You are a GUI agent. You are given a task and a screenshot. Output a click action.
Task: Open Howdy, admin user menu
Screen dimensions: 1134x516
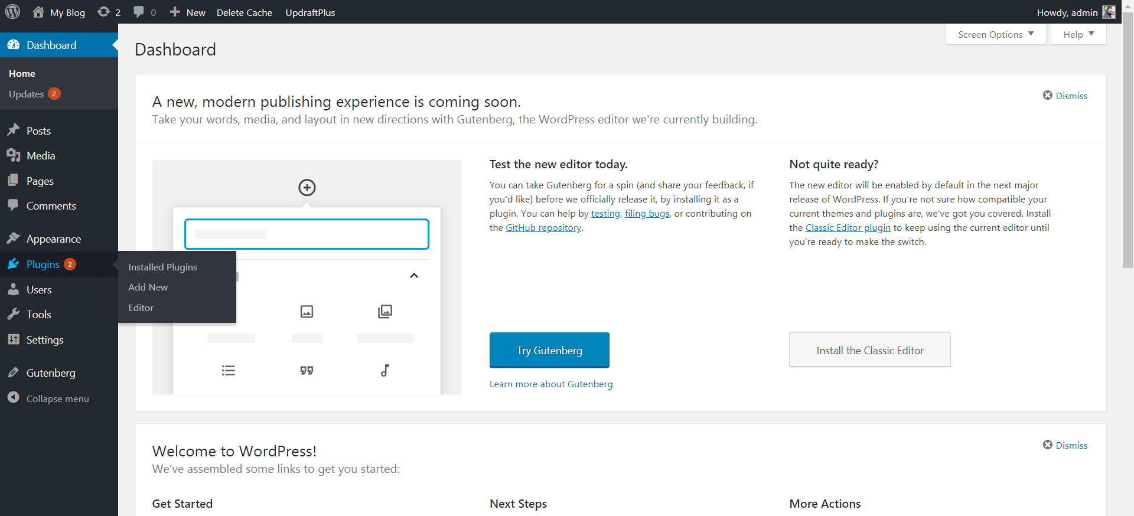[x=1076, y=12]
